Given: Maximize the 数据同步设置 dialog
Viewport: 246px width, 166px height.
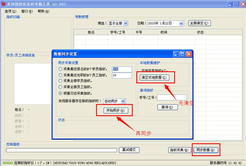Looking at the screenshot, I should click(x=182, y=54).
